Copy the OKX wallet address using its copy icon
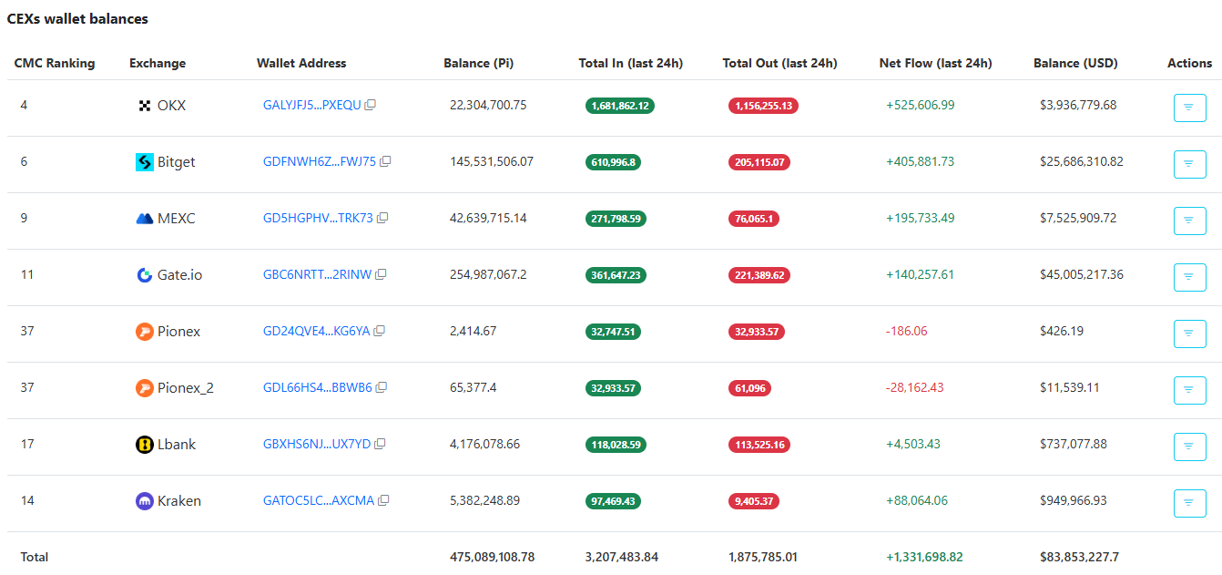 coord(369,104)
